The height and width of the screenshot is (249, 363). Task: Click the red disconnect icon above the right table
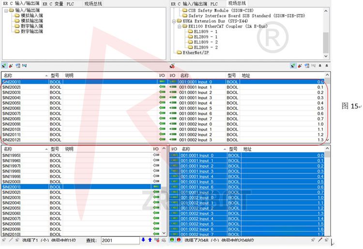[172, 65]
